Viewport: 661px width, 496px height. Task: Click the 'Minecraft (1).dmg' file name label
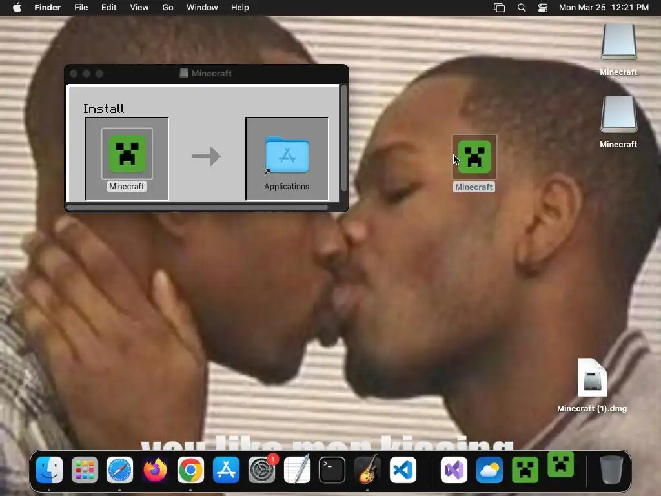coord(592,408)
